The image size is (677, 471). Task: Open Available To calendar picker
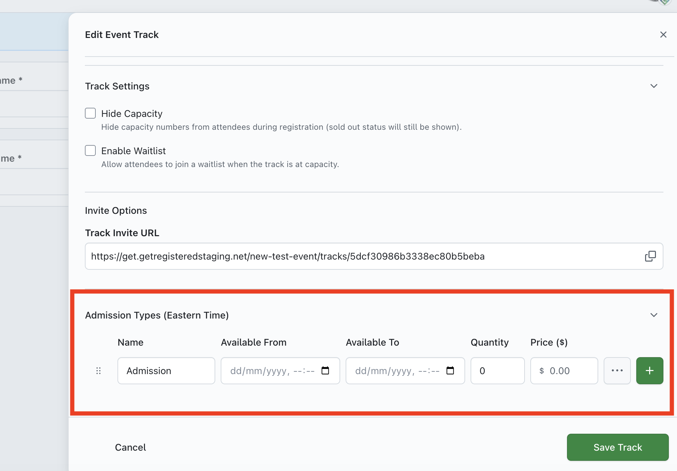pyautogui.click(x=450, y=371)
